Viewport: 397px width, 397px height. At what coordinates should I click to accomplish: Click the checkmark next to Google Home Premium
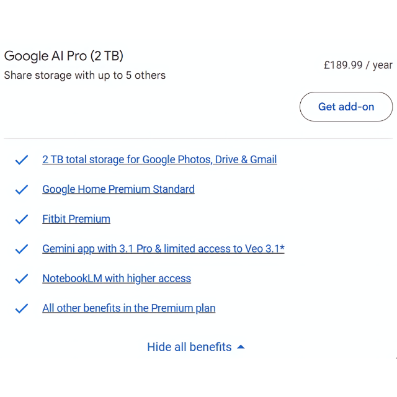pos(22,190)
